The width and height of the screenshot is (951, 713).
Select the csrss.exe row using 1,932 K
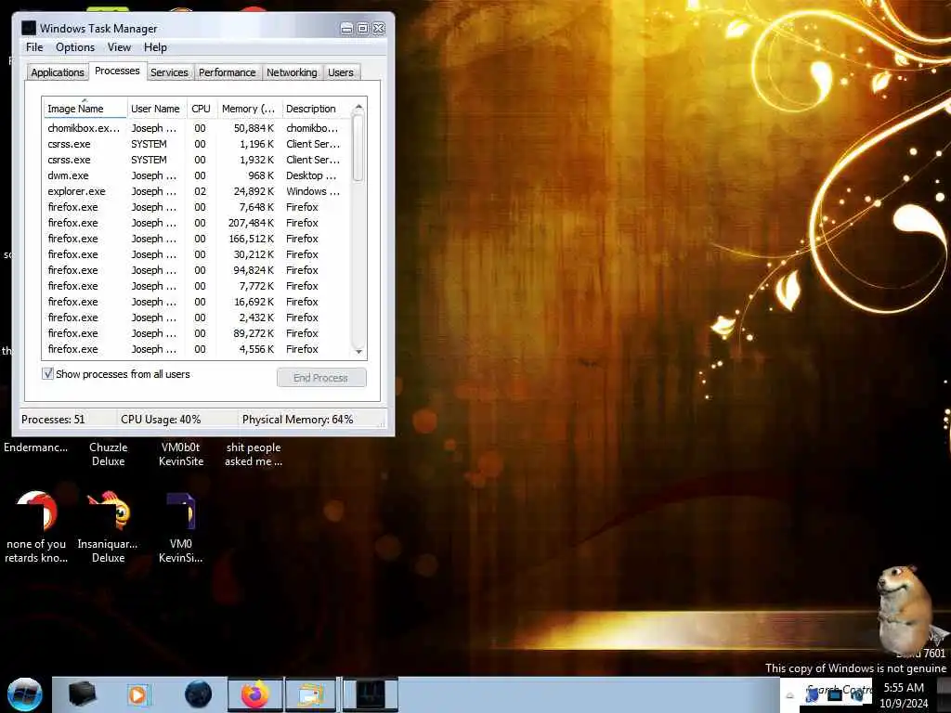[196, 160]
